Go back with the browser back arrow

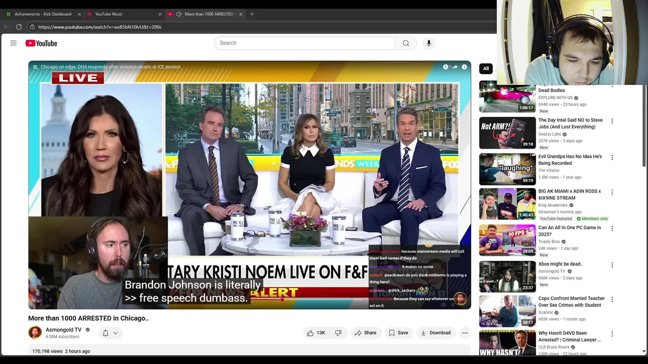point(7,27)
